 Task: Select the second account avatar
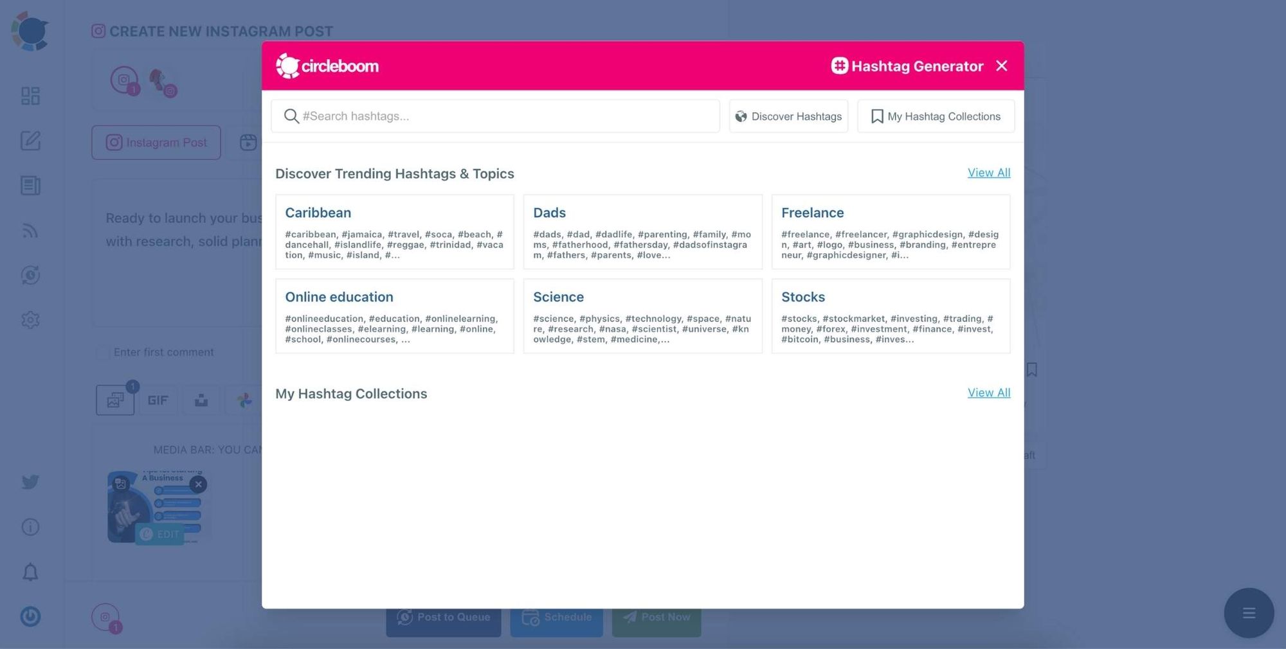tap(161, 82)
